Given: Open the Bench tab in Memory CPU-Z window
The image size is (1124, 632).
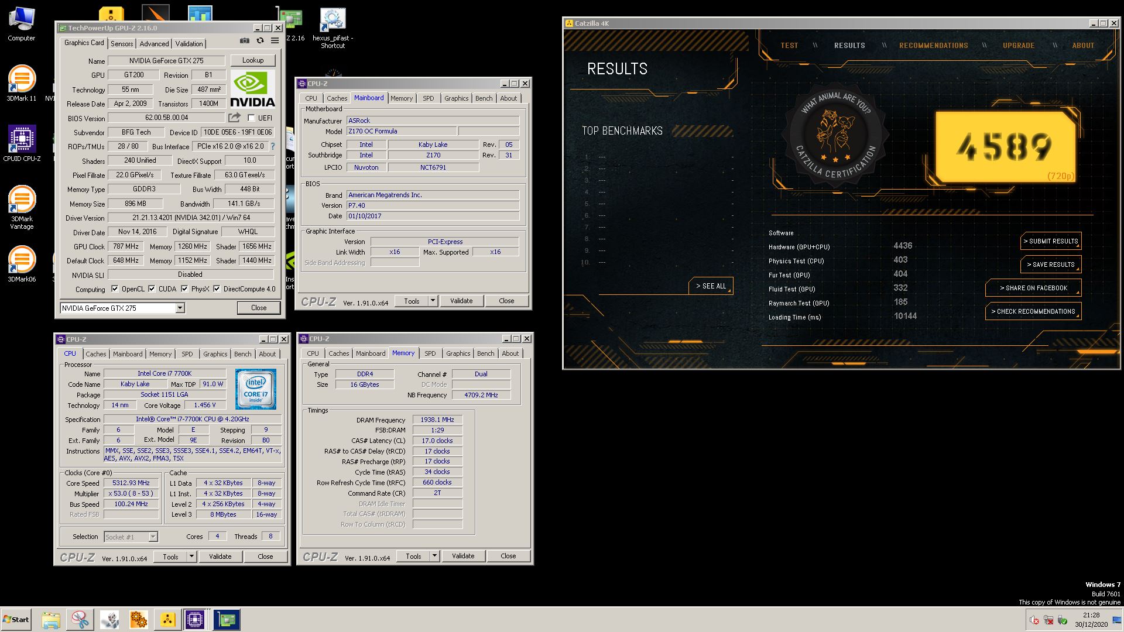Looking at the screenshot, I should [485, 353].
